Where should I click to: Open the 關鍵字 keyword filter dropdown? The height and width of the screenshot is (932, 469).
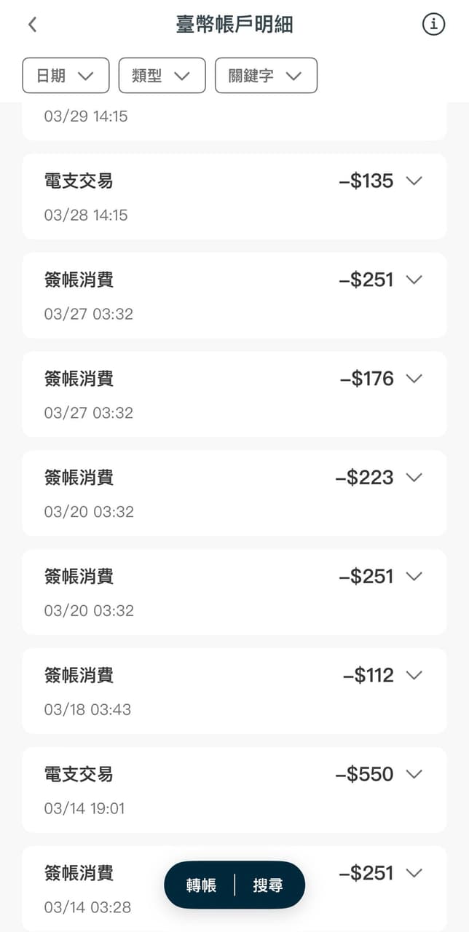(266, 76)
